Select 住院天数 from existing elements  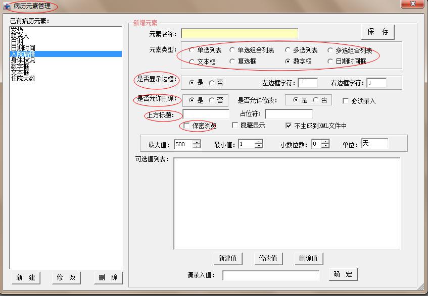click(23, 78)
